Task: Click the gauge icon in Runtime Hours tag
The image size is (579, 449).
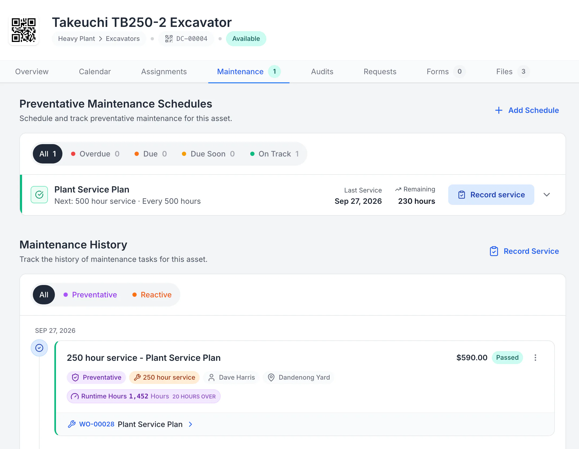Action: (x=75, y=396)
